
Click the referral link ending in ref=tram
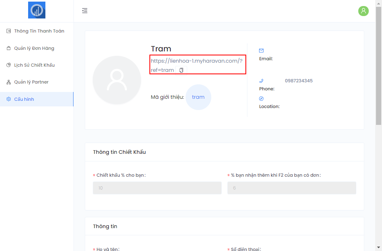point(196,65)
